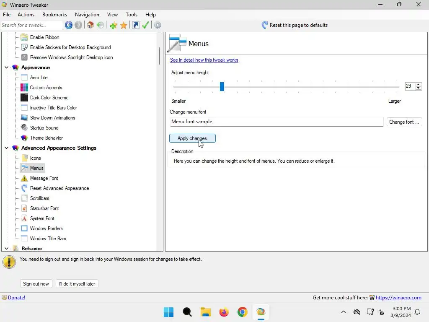
Task: Open the Help menu
Action: (150, 15)
